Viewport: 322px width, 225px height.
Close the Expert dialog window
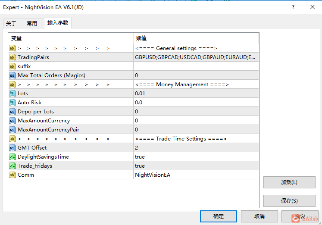pyautogui.click(x=313, y=7)
